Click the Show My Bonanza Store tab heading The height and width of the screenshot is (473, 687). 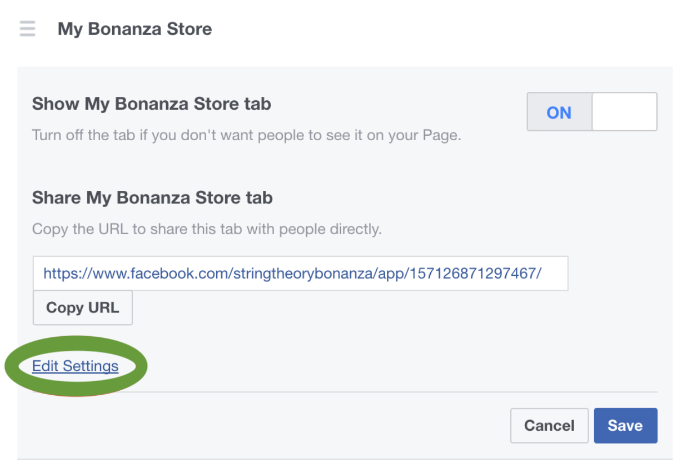[x=151, y=104]
